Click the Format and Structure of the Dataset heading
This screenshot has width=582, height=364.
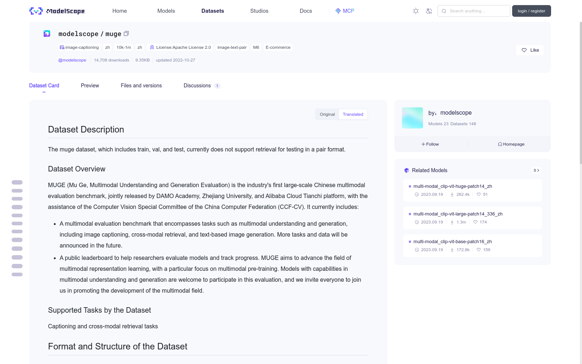coord(117,347)
